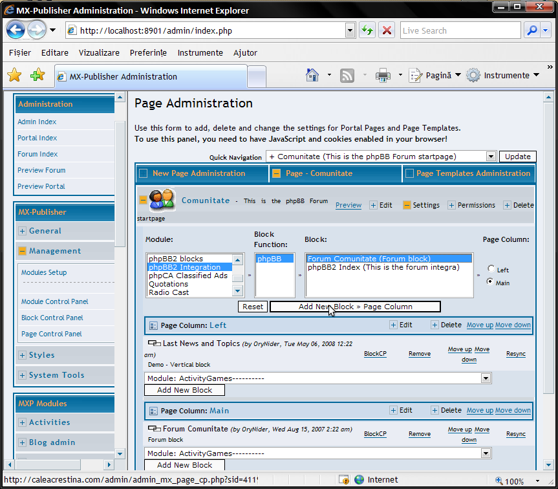This screenshot has width=558, height=489.
Task: Click the Home page icon
Action: tap(312, 76)
